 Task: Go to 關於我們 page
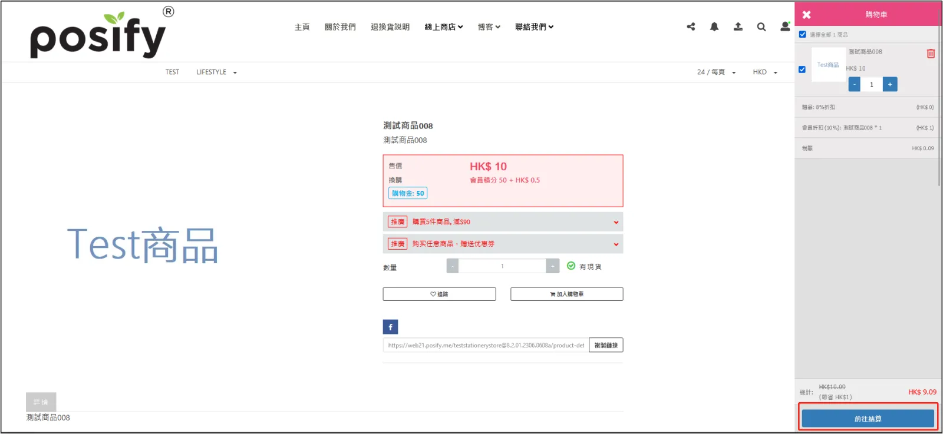pos(340,27)
